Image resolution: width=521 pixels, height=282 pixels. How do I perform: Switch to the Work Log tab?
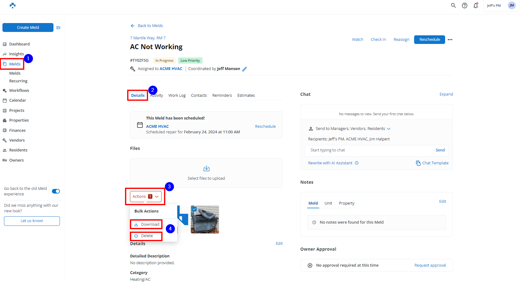(177, 96)
